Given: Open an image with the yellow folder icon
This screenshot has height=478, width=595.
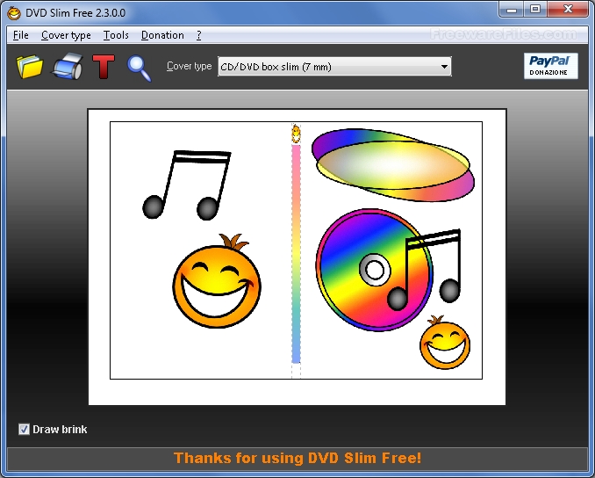Looking at the screenshot, I should click(x=30, y=67).
